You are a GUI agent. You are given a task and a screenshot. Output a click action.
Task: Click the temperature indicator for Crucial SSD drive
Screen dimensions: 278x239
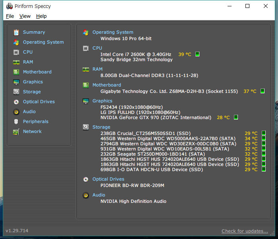(264, 133)
